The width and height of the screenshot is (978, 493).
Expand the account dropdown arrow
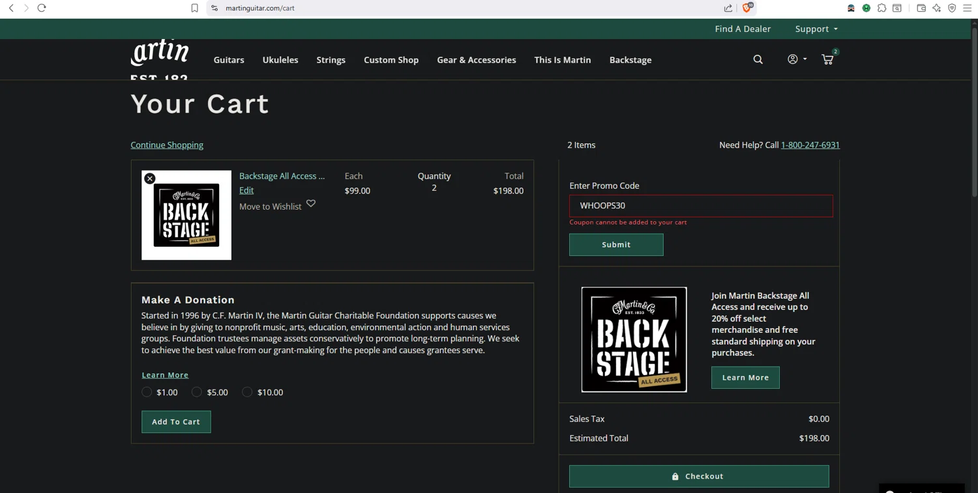805,59
